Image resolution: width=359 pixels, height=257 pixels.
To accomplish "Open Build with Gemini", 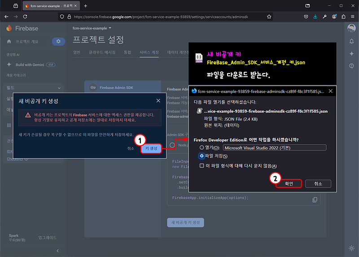I will click(31, 65).
